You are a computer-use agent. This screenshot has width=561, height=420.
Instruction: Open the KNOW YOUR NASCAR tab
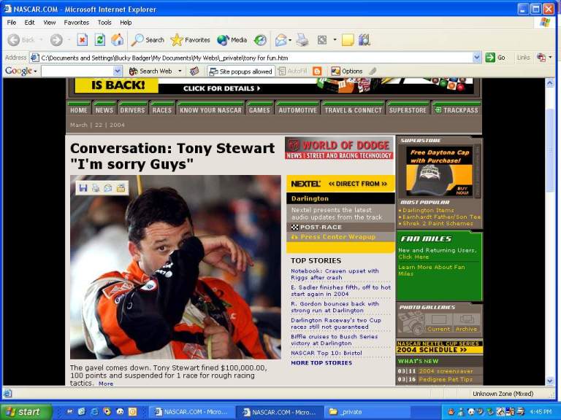[x=210, y=110]
